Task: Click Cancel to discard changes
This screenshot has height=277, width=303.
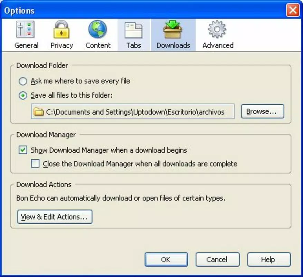Action: pos(217,260)
